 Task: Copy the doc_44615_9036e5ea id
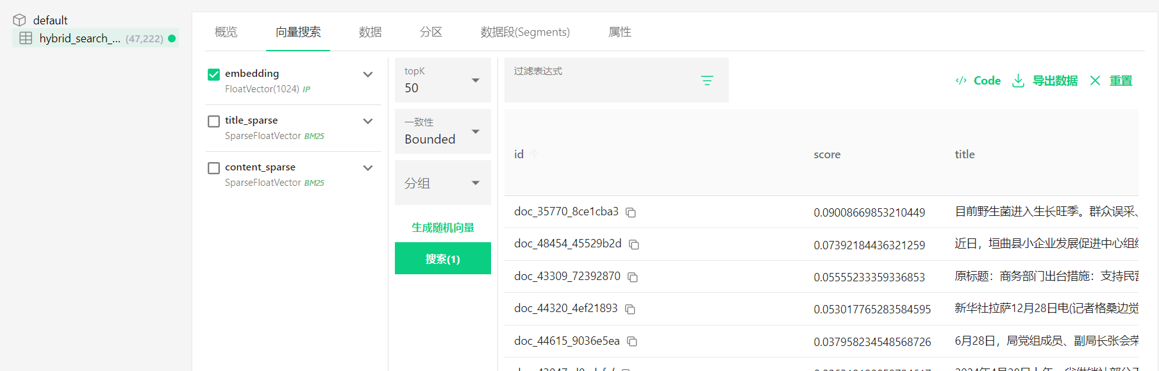click(632, 342)
